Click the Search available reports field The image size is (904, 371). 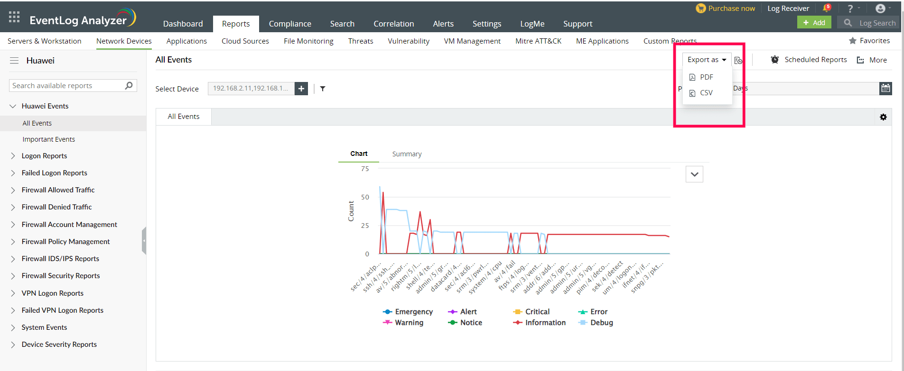(66, 86)
